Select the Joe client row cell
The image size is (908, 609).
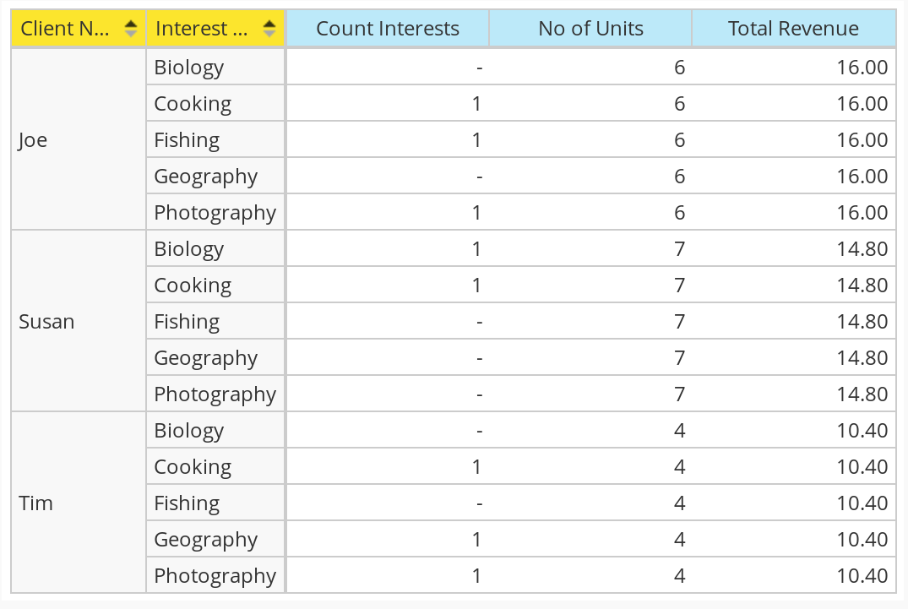78,140
